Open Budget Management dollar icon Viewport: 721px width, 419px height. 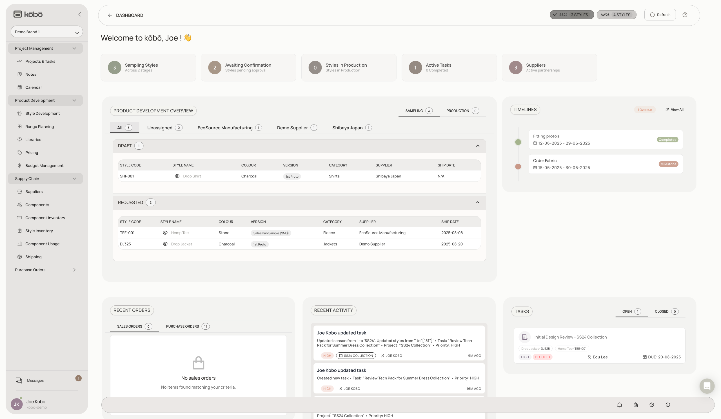19,166
